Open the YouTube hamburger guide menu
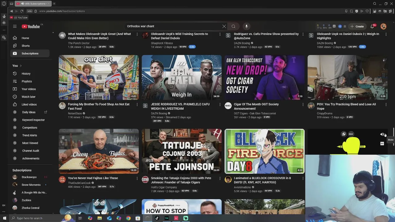Viewport: 395px width, 222px height. coord(15,26)
